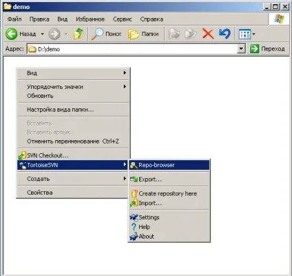Expand Упорядочить значки submenu
Screen dimensions: 292x276
pos(74,87)
